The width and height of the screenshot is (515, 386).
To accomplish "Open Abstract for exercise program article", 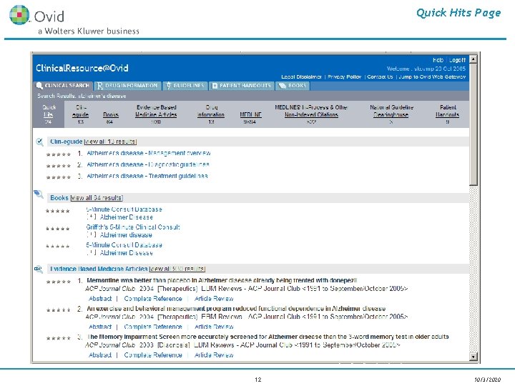I will (x=100, y=327).
